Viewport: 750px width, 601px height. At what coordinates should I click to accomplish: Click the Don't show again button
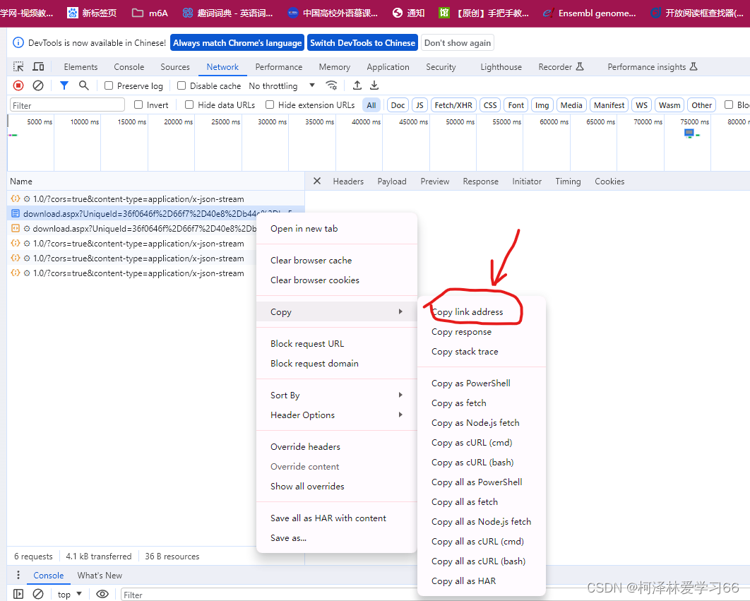coord(457,42)
